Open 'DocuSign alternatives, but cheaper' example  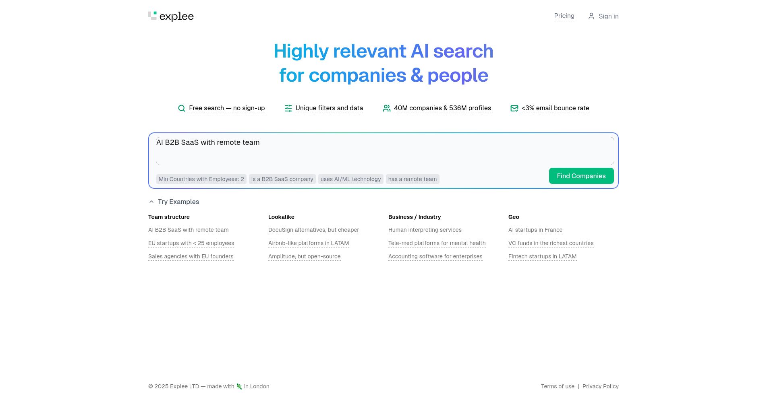pos(313,229)
